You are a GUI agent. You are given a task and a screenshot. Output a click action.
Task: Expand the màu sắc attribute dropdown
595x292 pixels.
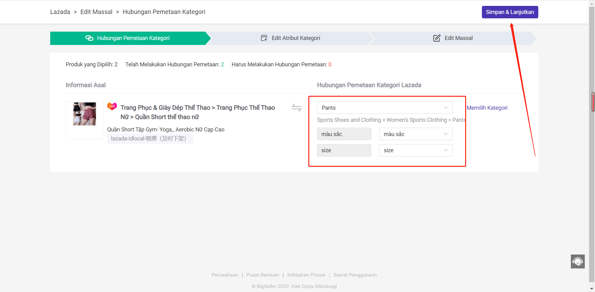coord(416,134)
